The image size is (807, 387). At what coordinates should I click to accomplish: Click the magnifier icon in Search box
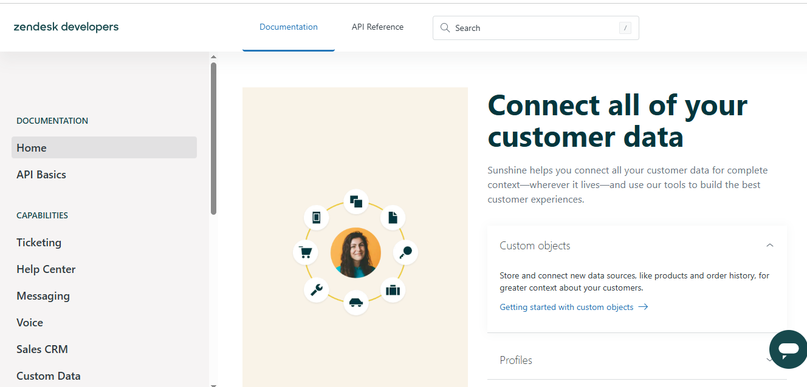click(x=445, y=28)
